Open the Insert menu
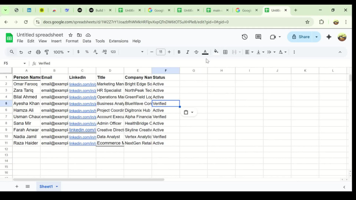 click(56, 41)
